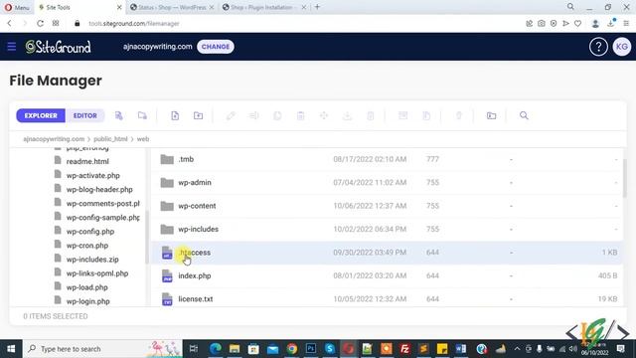636x358 pixels.
Task: Select wp-blog-header.php in the tree
Action: (99, 189)
